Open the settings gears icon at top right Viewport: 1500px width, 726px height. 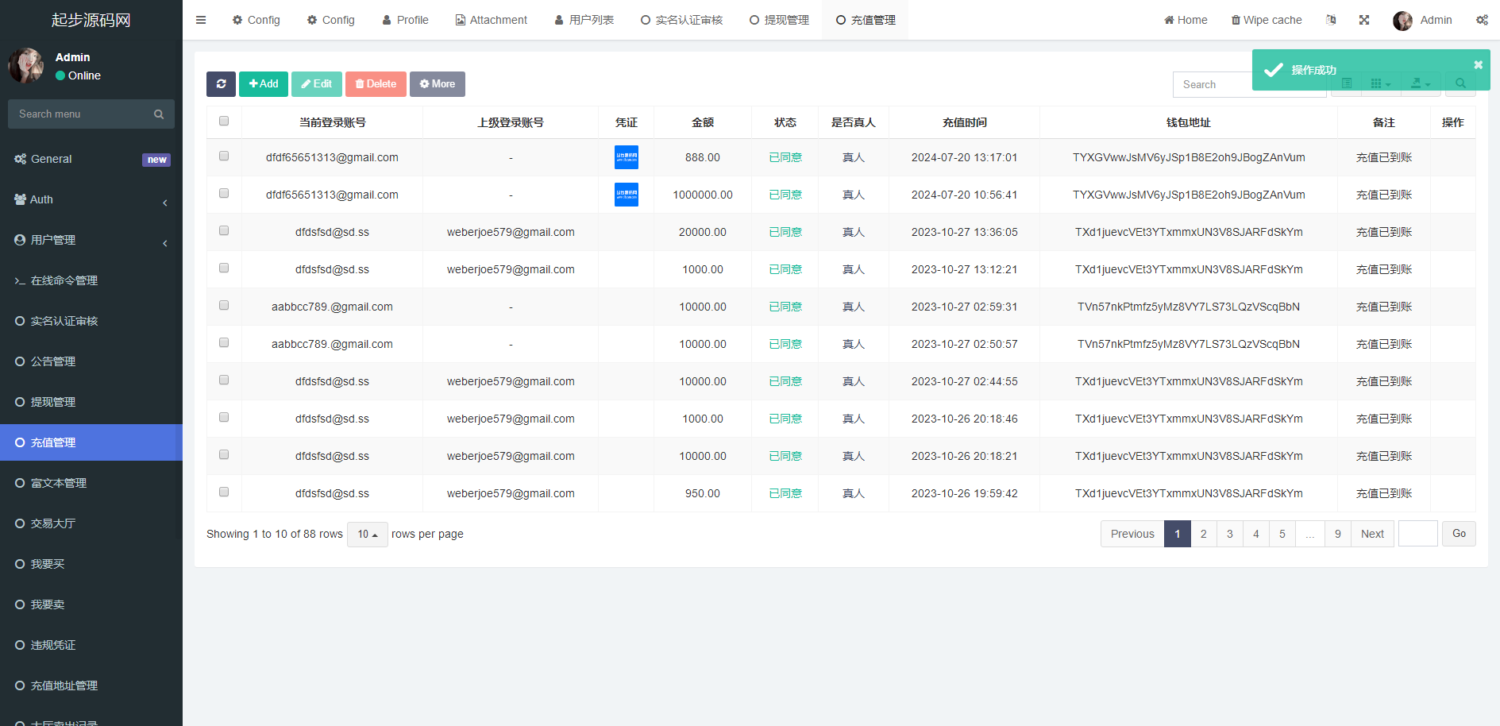point(1482,20)
